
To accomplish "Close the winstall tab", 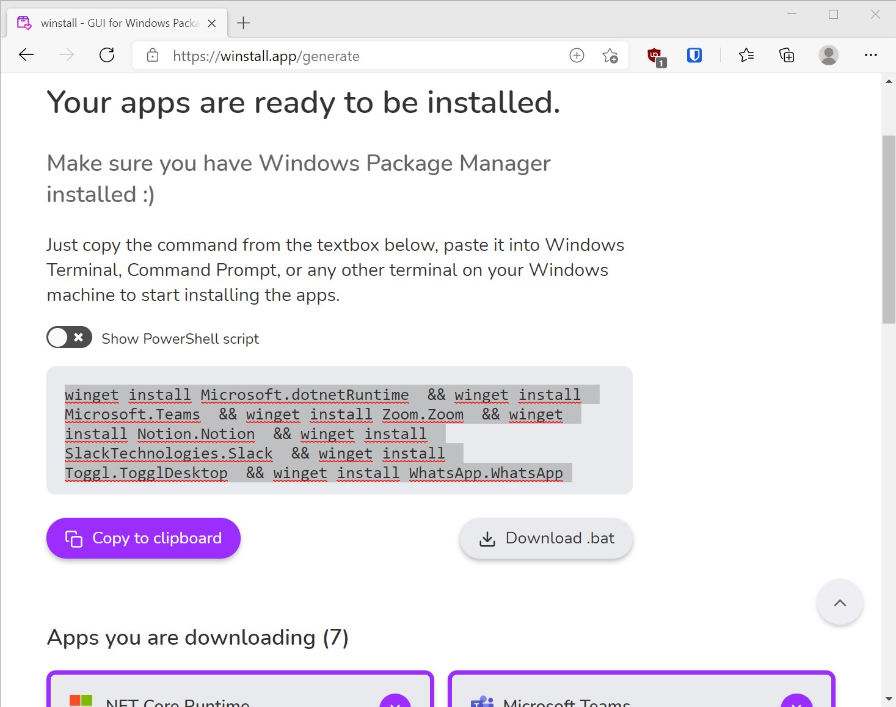I will (212, 23).
